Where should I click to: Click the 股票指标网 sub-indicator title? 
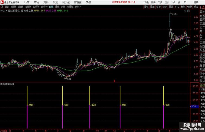(x=8, y=84)
